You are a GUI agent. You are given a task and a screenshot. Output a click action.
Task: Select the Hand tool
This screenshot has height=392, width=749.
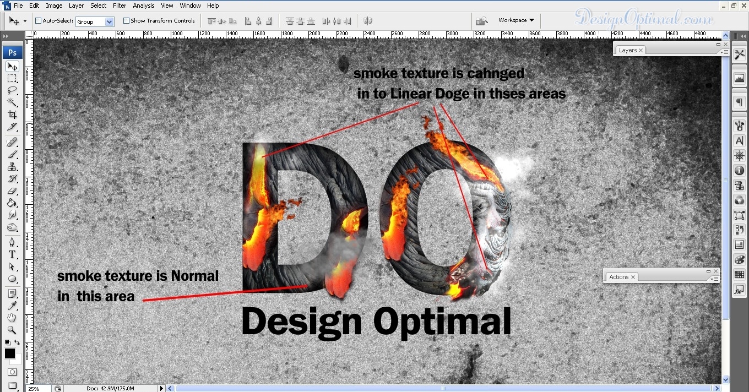[x=12, y=318]
